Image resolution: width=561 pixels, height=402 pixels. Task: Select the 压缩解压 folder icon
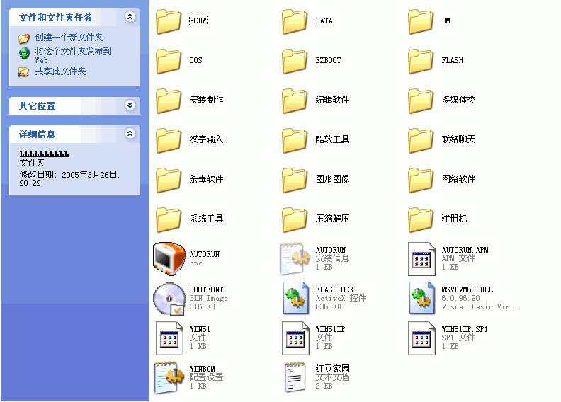point(295,220)
